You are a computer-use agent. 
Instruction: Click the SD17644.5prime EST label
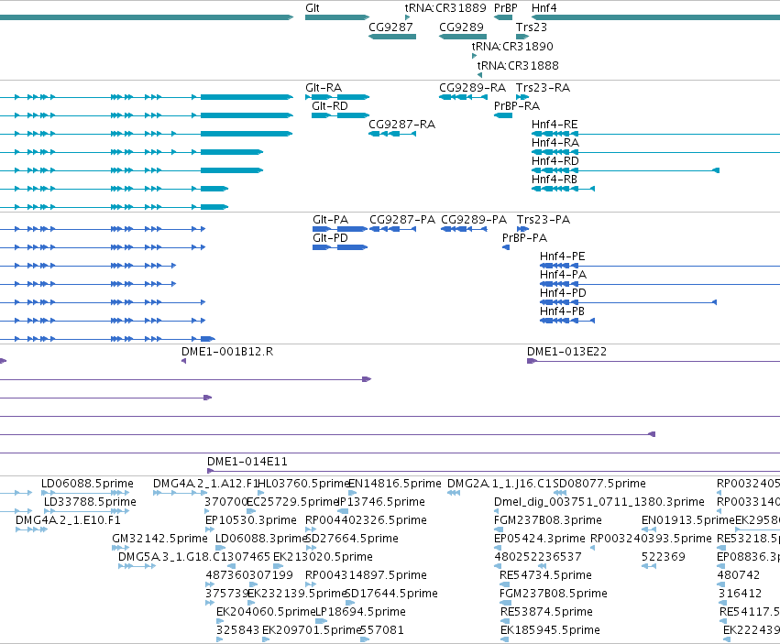[x=391, y=594]
